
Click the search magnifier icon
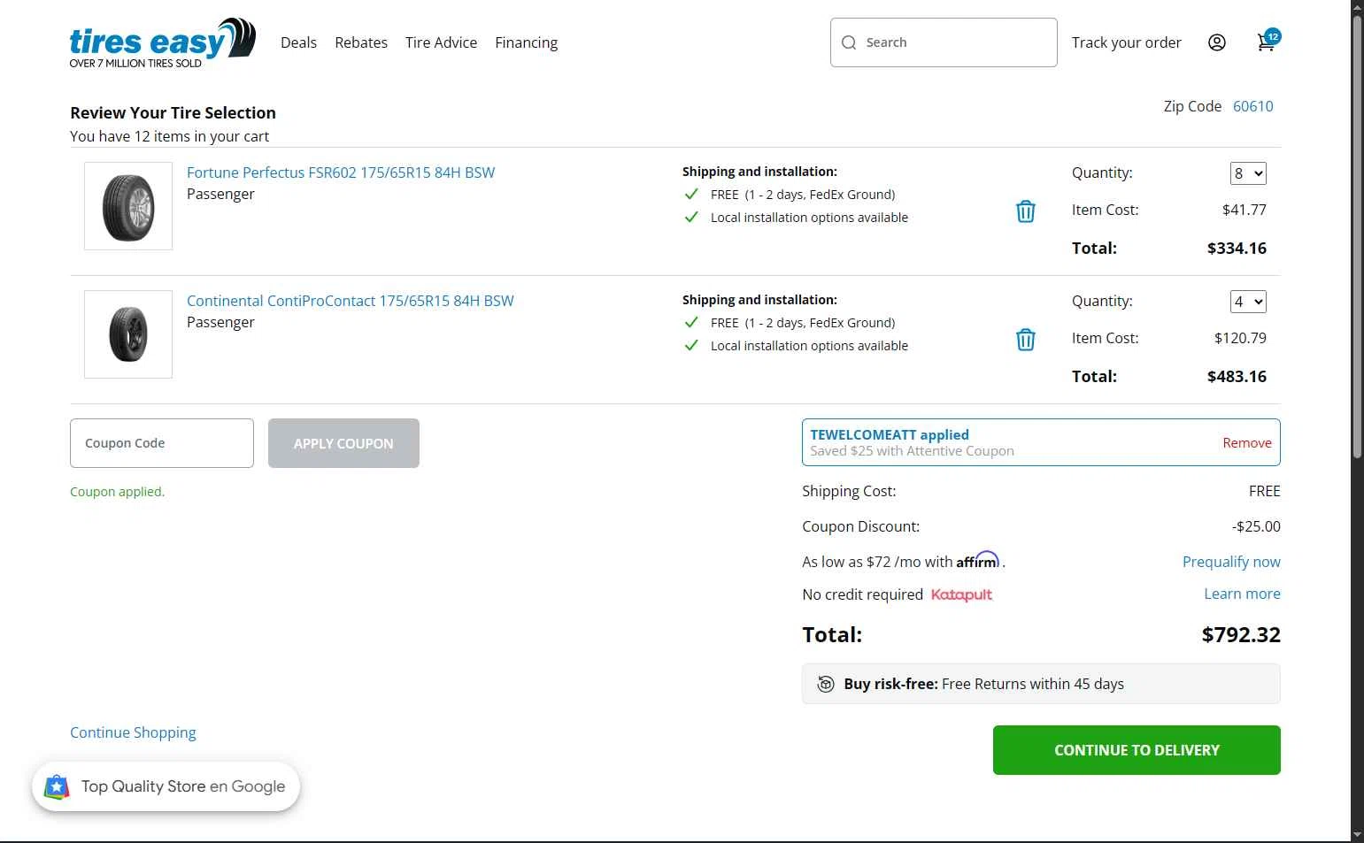click(x=849, y=42)
